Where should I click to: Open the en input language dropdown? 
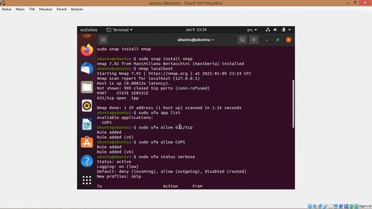tap(252, 30)
